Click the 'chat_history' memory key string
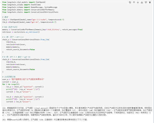The height and width of the screenshot is (123, 154). (x=53, y=30)
